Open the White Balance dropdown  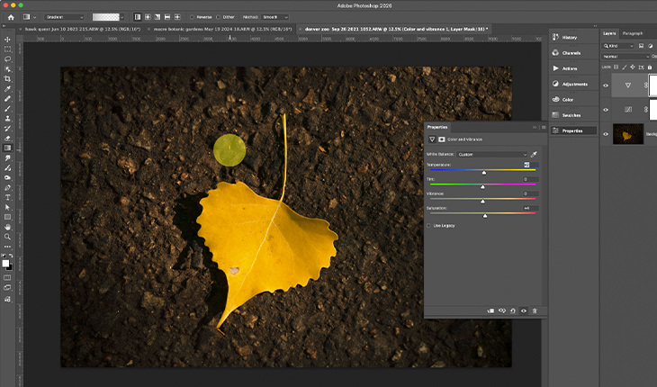coord(492,154)
